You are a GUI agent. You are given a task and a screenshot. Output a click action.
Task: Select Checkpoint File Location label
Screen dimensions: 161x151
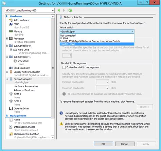[26, 134]
